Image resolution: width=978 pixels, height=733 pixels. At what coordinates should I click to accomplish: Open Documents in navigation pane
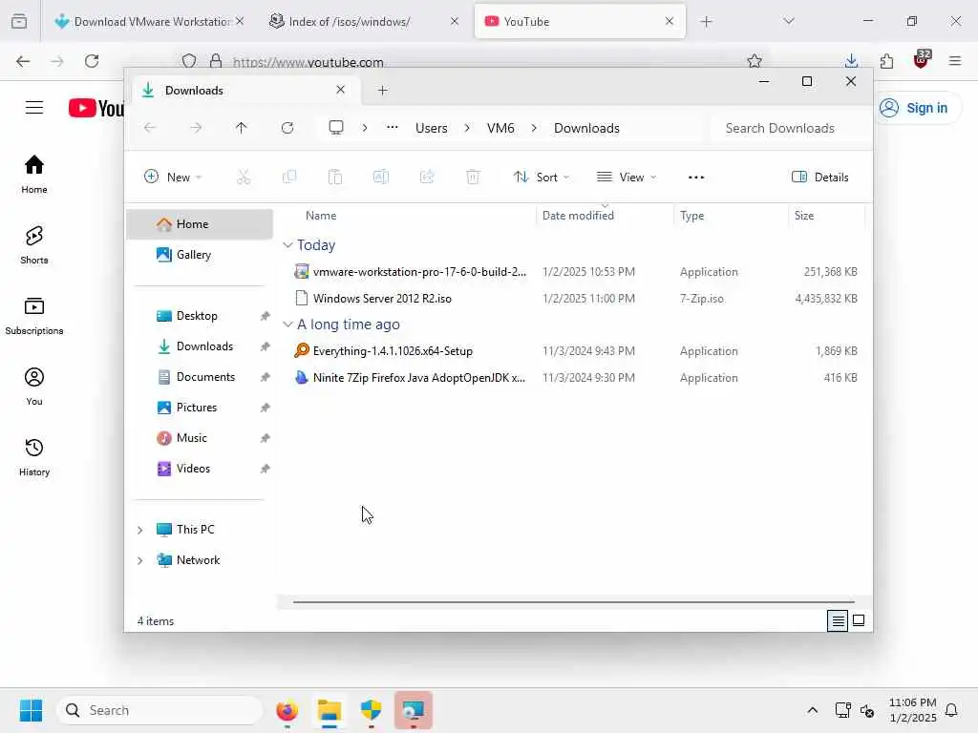pyautogui.click(x=200, y=377)
